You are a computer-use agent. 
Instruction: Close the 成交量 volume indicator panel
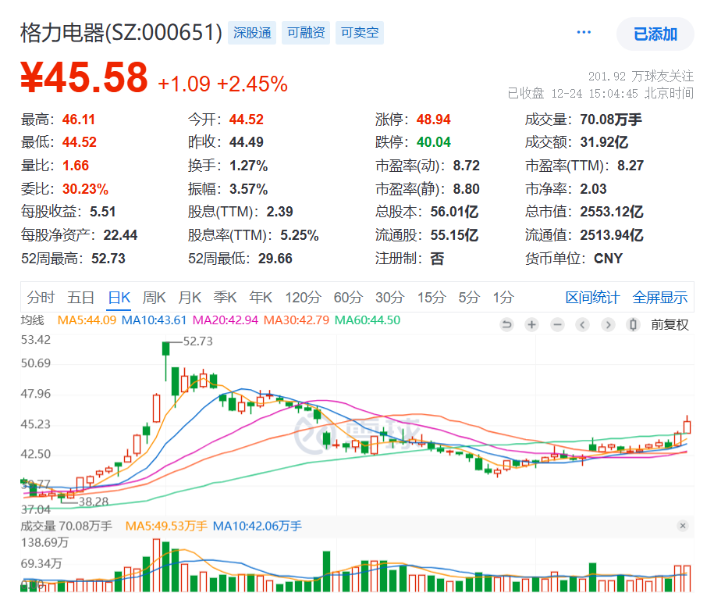(x=683, y=526)
